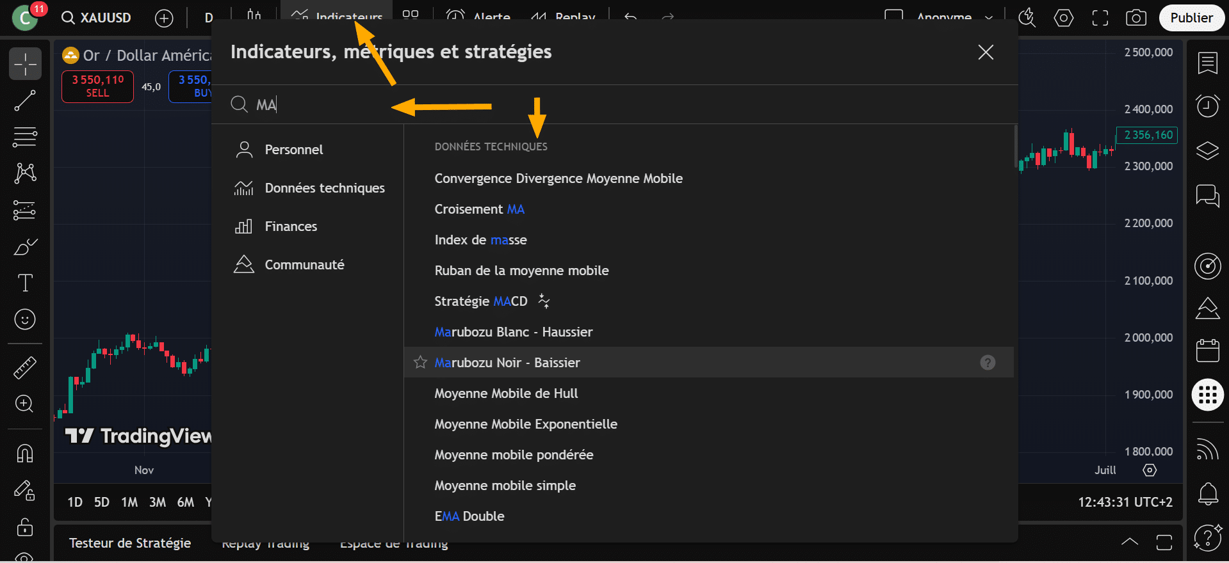The width and height of the screenshot is (1229, 563).
Task: Open the calendar panel in right sidebar
Action: (x=1207, y=351)
